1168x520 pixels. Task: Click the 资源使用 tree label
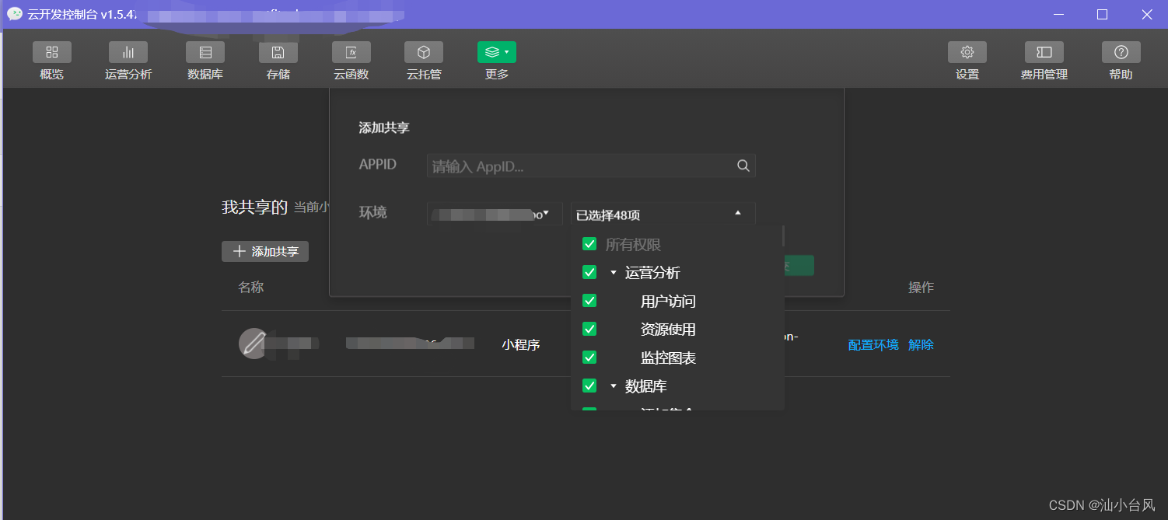point(668,330)
